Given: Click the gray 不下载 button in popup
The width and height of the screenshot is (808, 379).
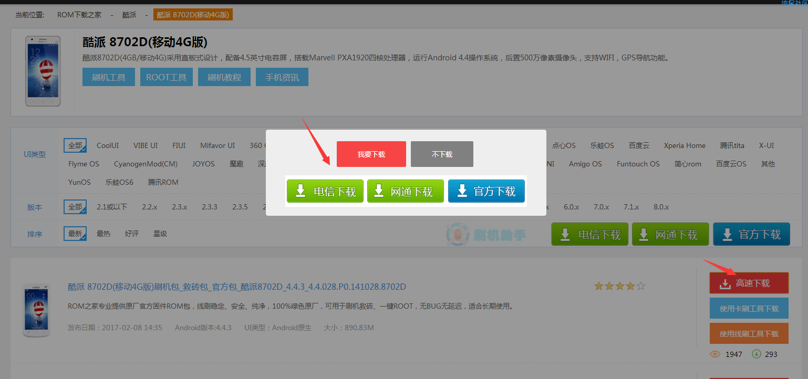Looking at the screenshot, I should pyautogui.click(x=442, y=154).
